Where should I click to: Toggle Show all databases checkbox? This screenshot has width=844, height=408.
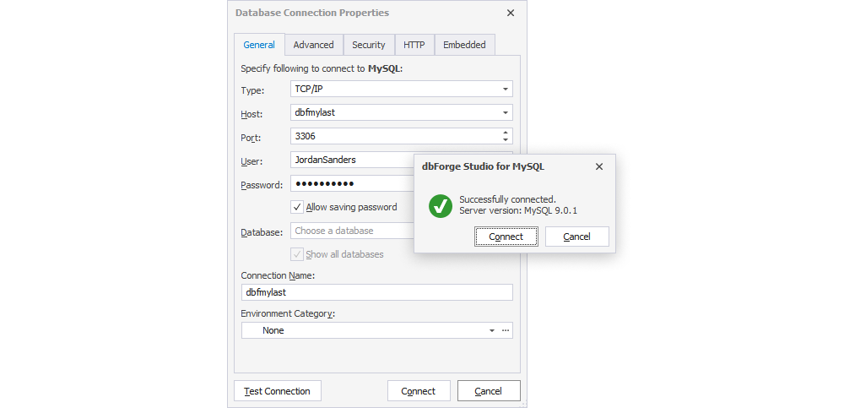(x=297, y=254)
